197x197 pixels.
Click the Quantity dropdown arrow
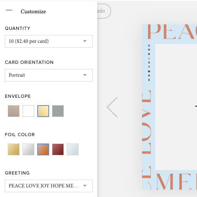click(85, 41)
